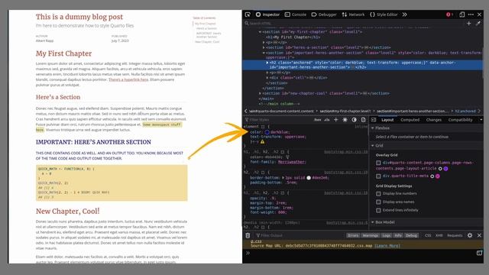Expand section#heres-a-section node
Viewport: 489px width, 275px height.
click(x=264, y=47)
